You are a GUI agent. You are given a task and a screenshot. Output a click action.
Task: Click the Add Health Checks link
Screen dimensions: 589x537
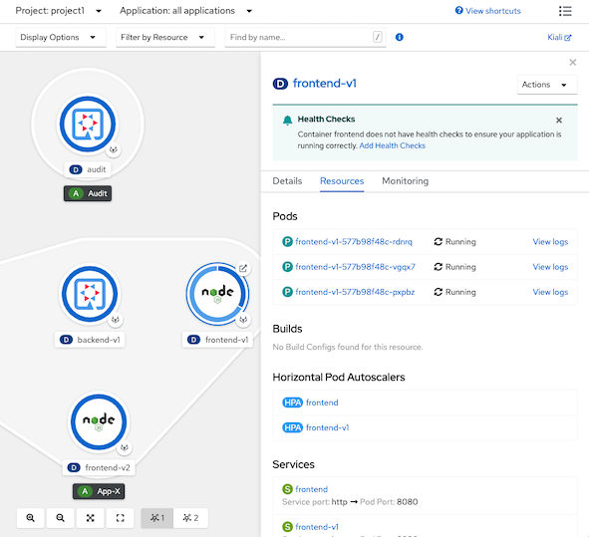[392, 145]
